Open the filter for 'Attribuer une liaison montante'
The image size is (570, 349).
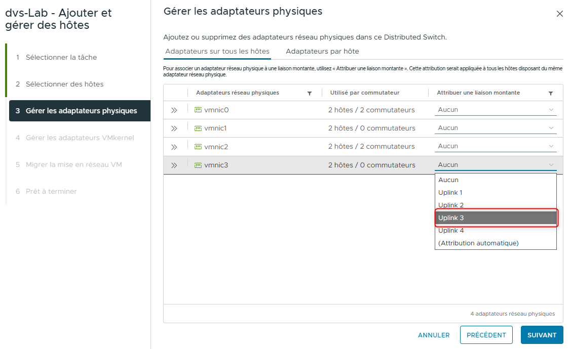551,93
